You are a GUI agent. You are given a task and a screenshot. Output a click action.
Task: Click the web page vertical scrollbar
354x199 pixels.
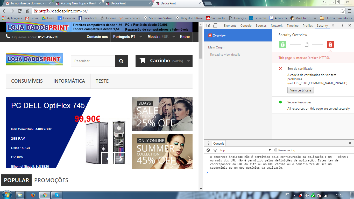click(201, 42)
